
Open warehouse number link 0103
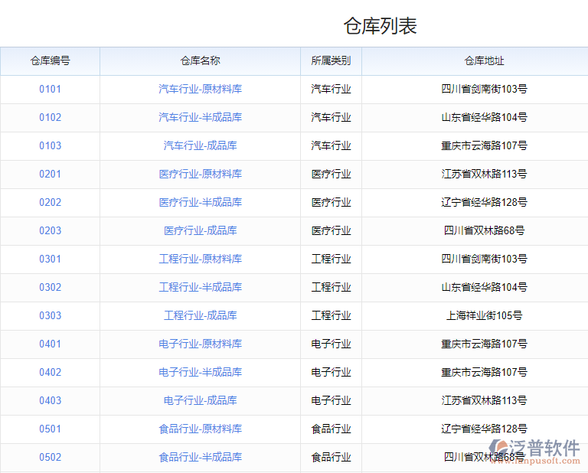[50, 145]
